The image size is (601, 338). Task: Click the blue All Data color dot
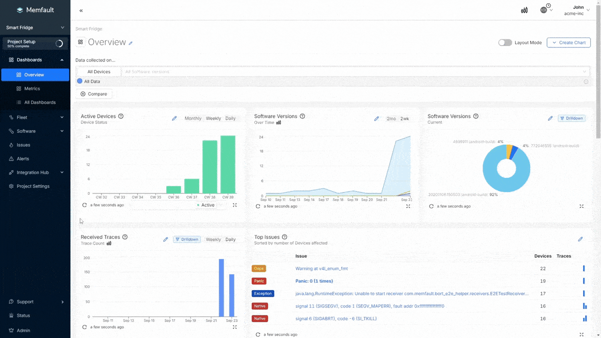coord(79,81)
